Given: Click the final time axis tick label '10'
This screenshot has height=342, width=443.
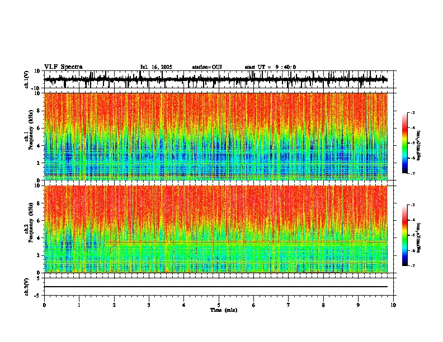Looking at the screenshot, I should point(393,305).
